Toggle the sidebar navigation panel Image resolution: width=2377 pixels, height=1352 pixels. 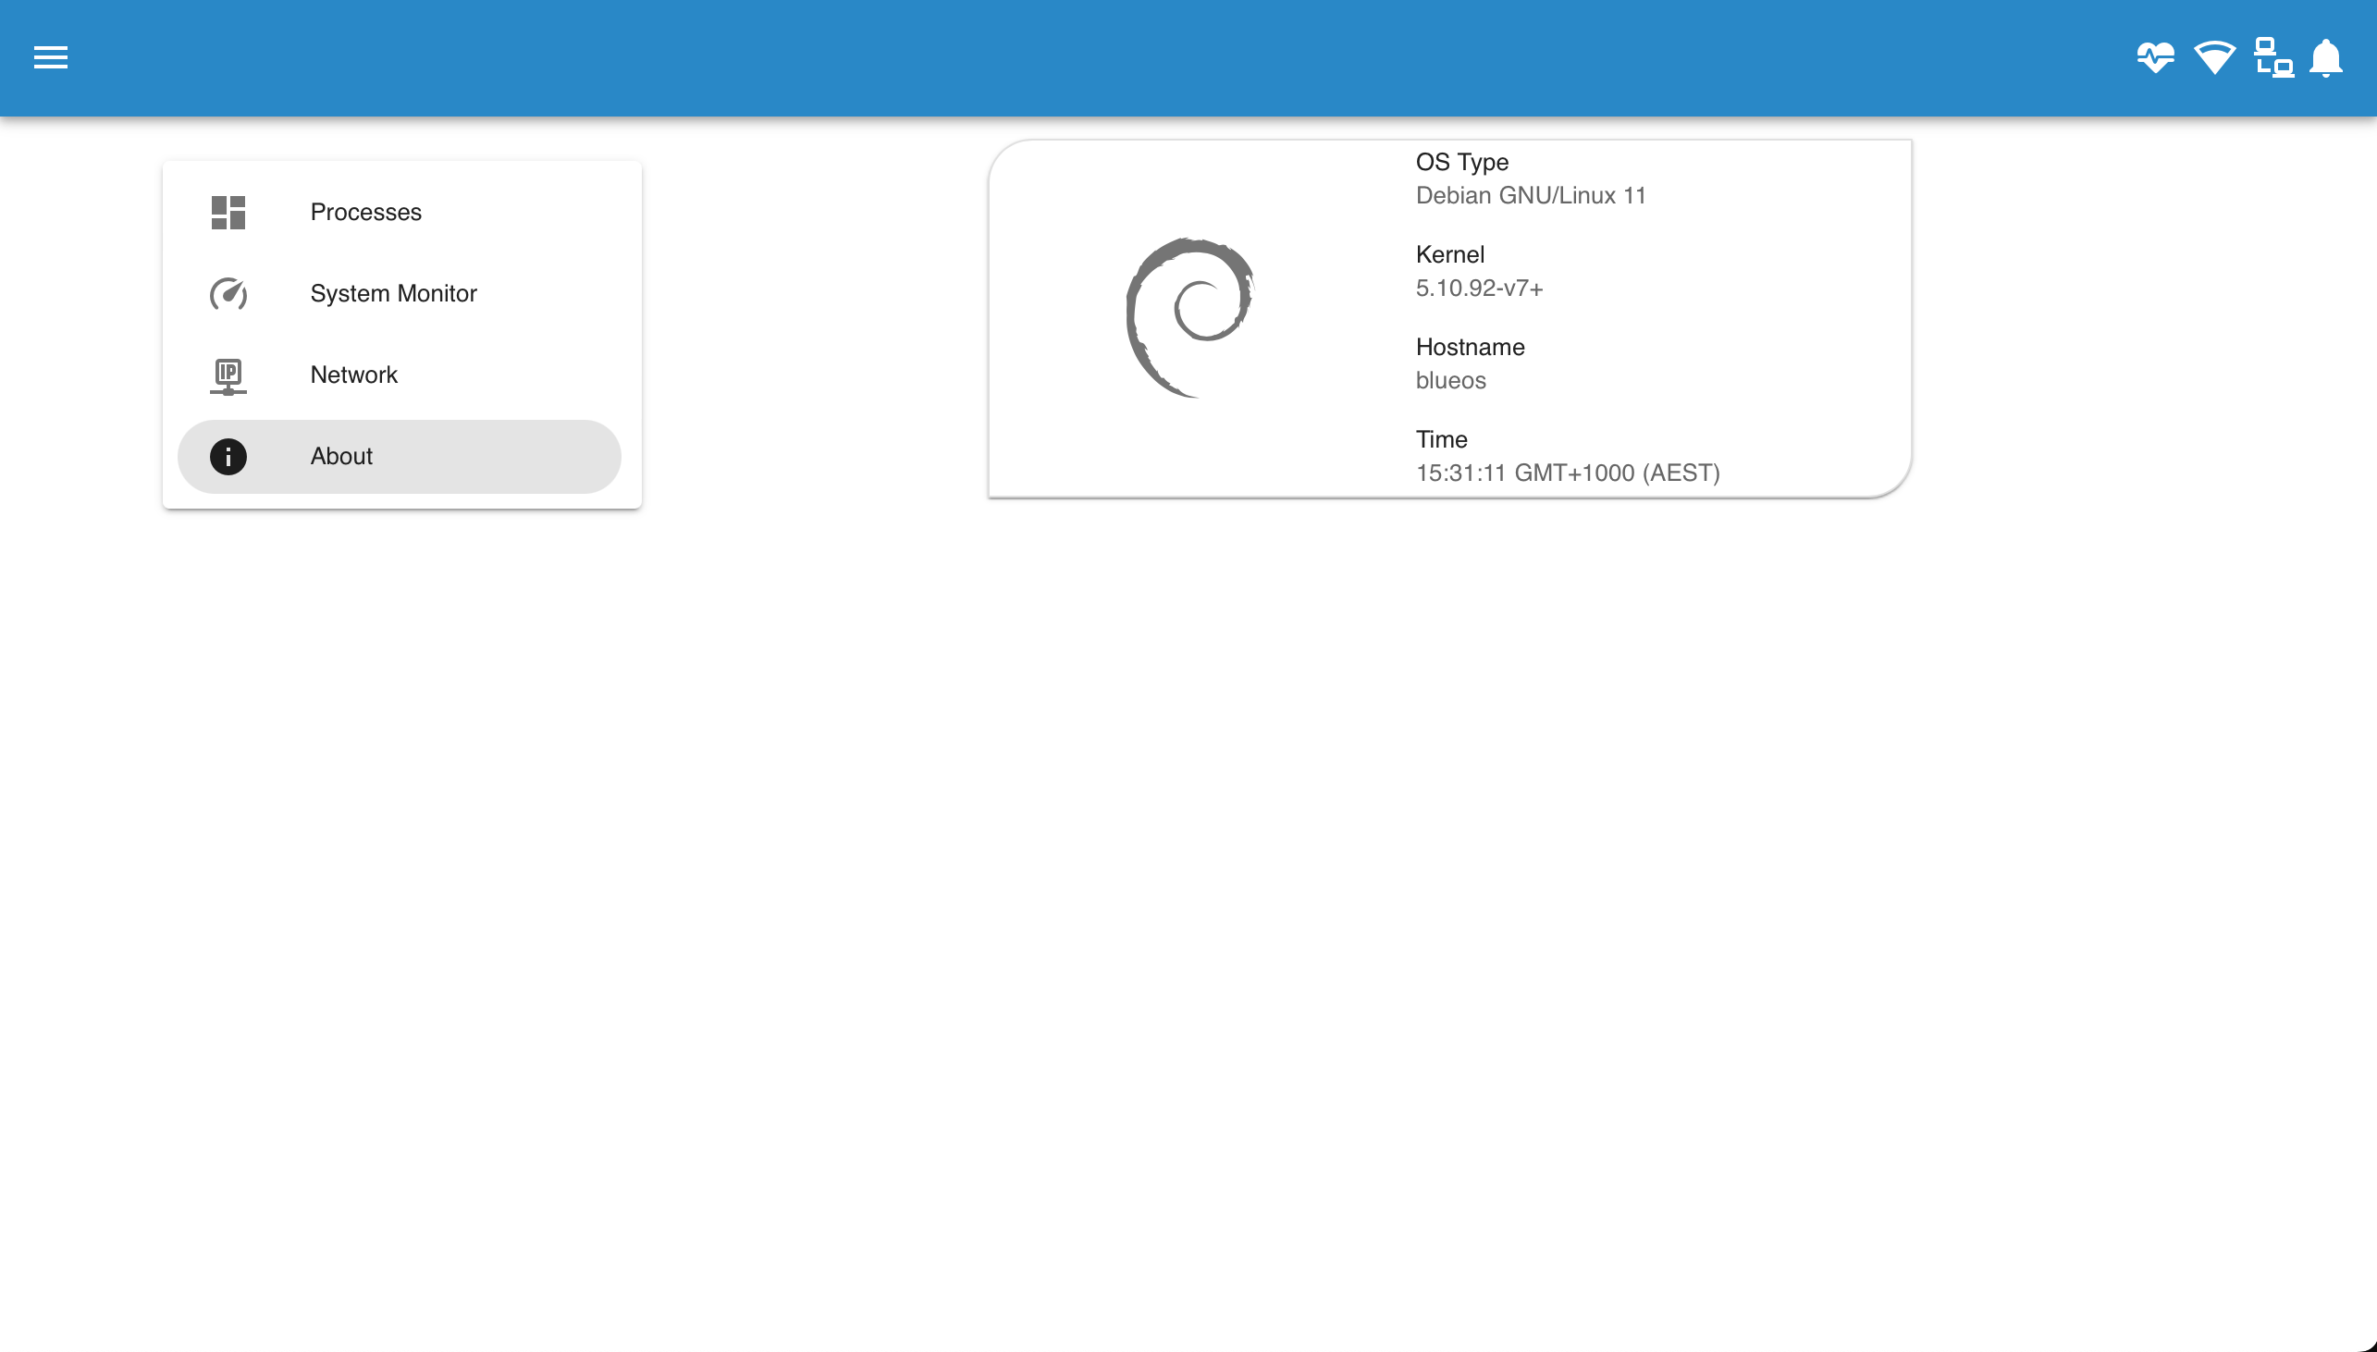point(51,57)
